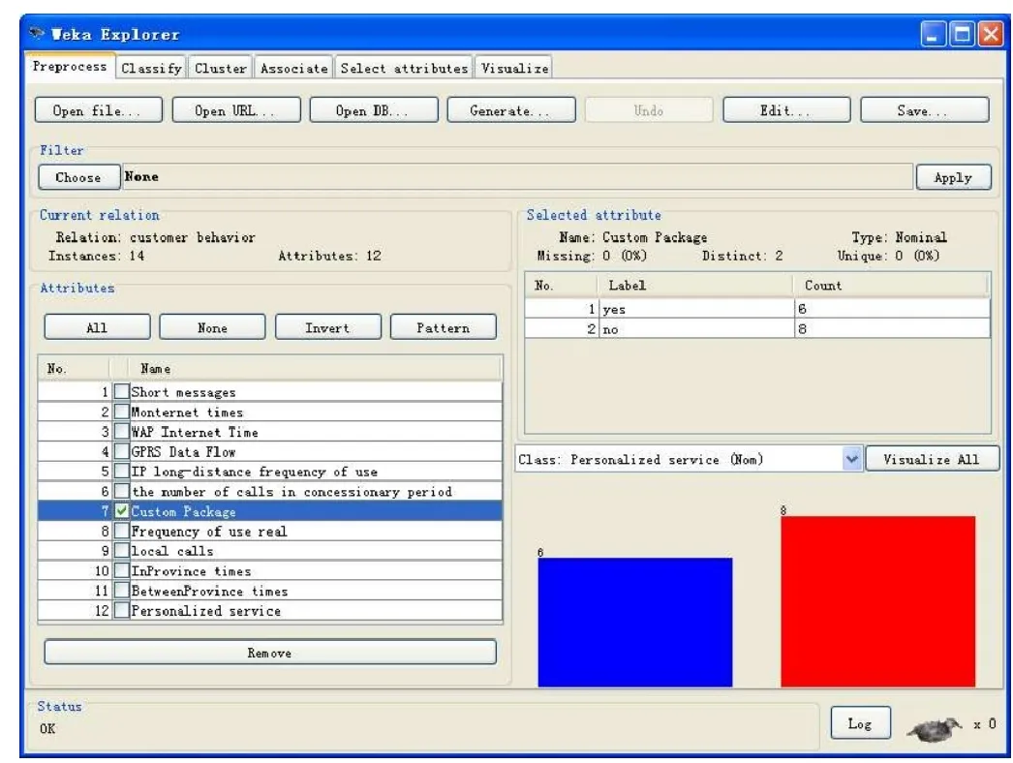Switch to the Classify tab

(x=151, y=69)
